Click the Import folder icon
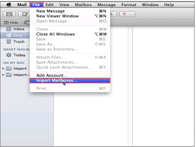The width and height of the screenshot is (196, 147). (x=9, y=68)
